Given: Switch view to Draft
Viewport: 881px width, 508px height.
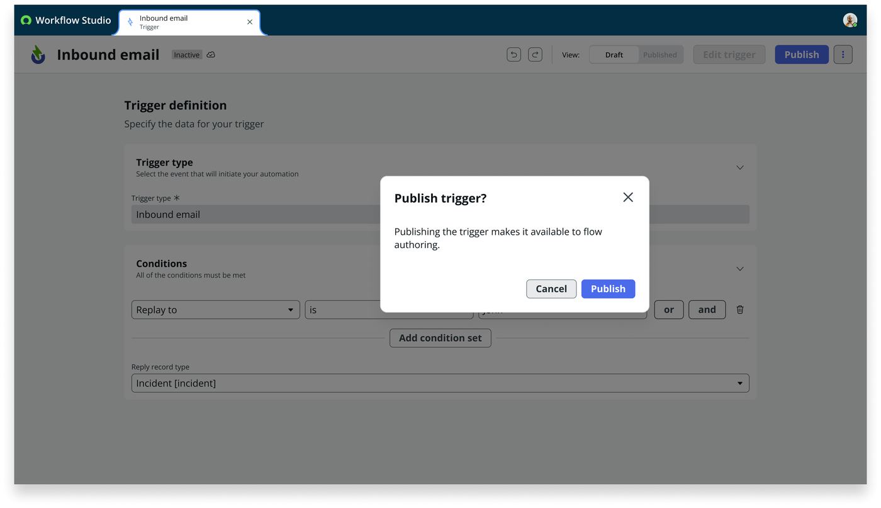Looking at the screenshot, I should coord(614,55).
